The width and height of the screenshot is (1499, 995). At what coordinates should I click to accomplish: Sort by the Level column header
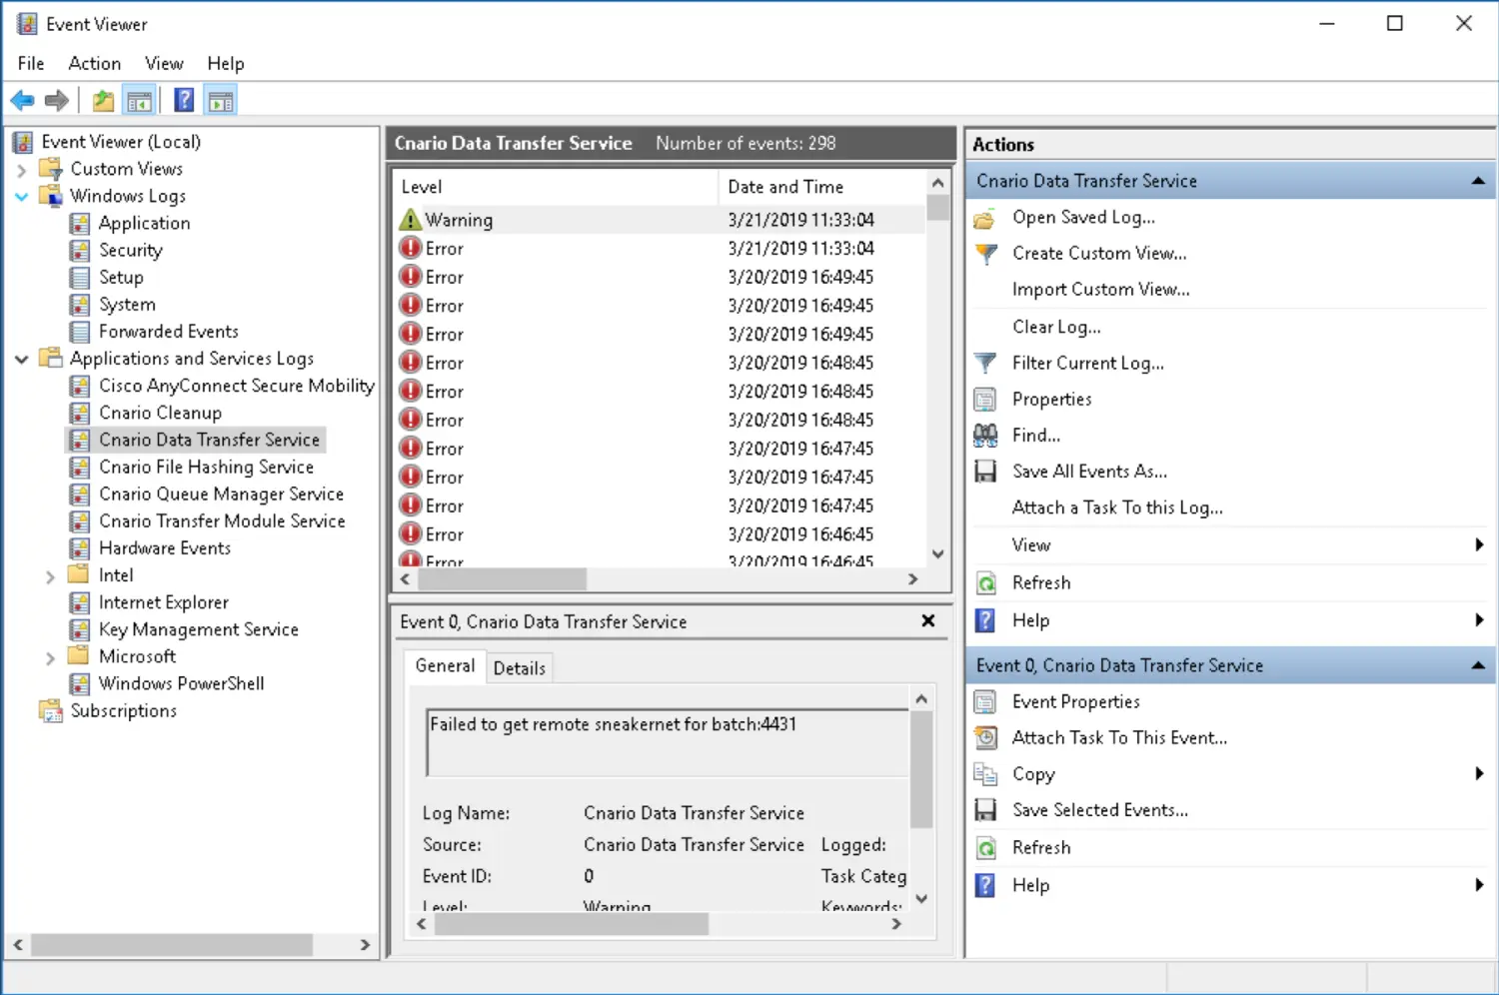pyautogui.click(x=555, y=187)
